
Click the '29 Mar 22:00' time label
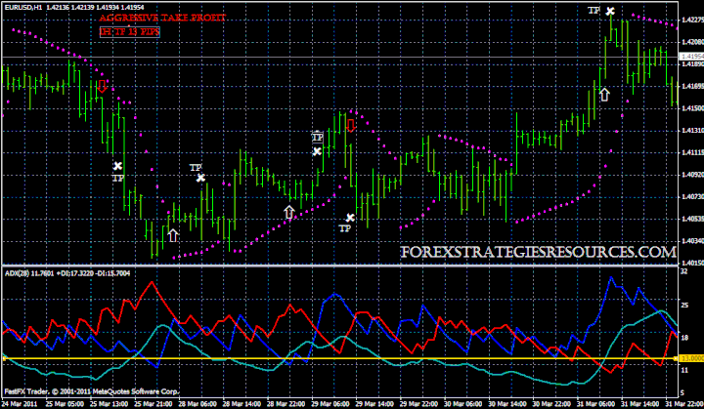(418, 404)
